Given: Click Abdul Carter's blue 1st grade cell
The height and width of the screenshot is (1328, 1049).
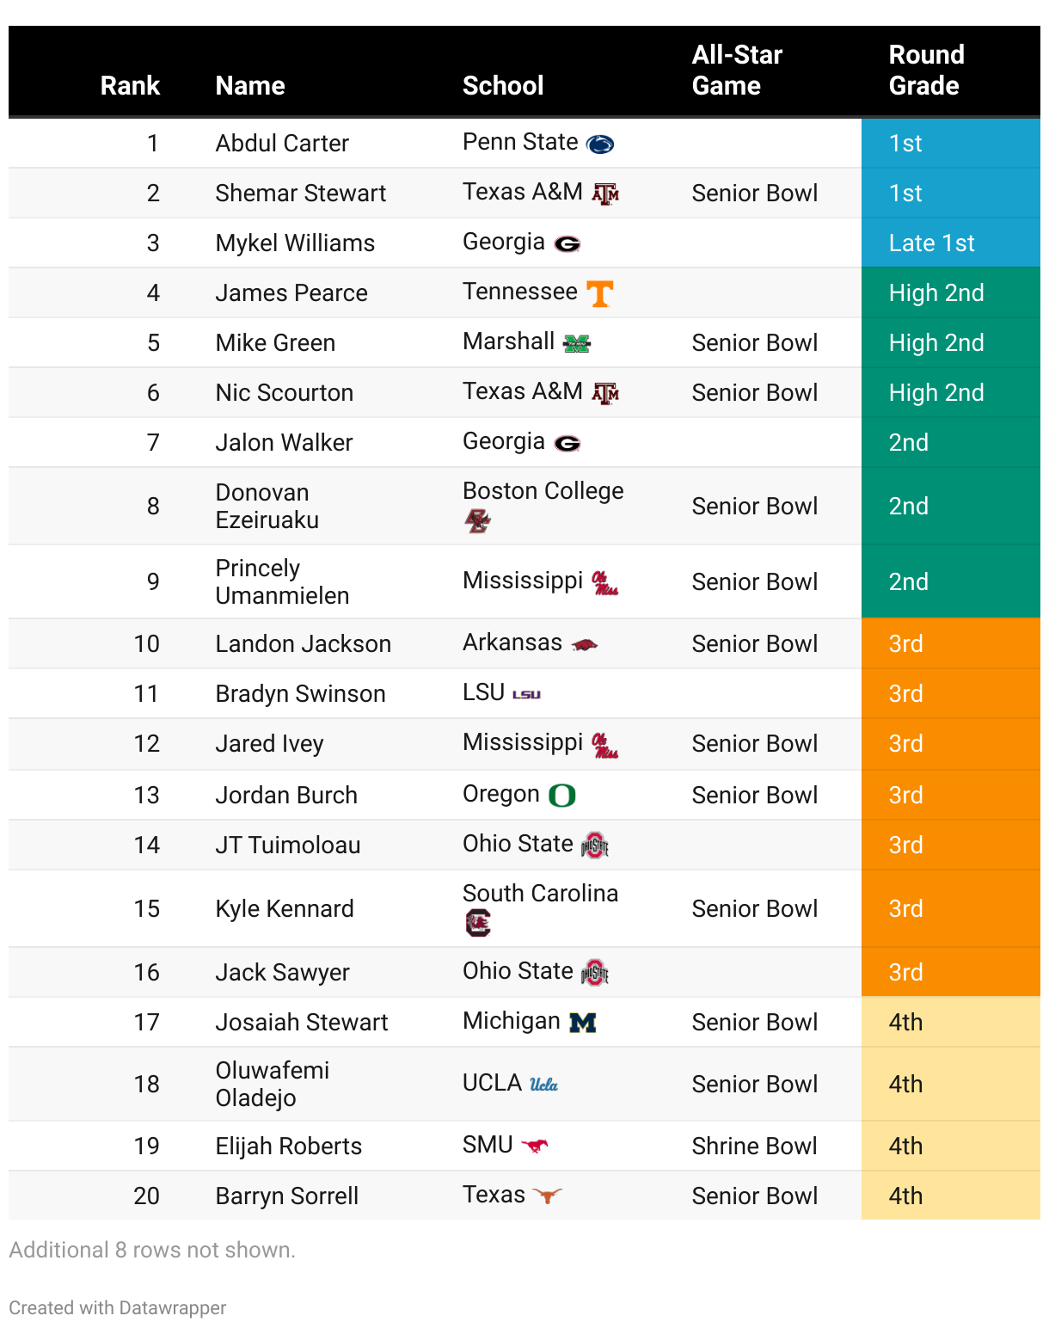Looking at the screenshot, I should pyautogui.click(x=951, y=143).
